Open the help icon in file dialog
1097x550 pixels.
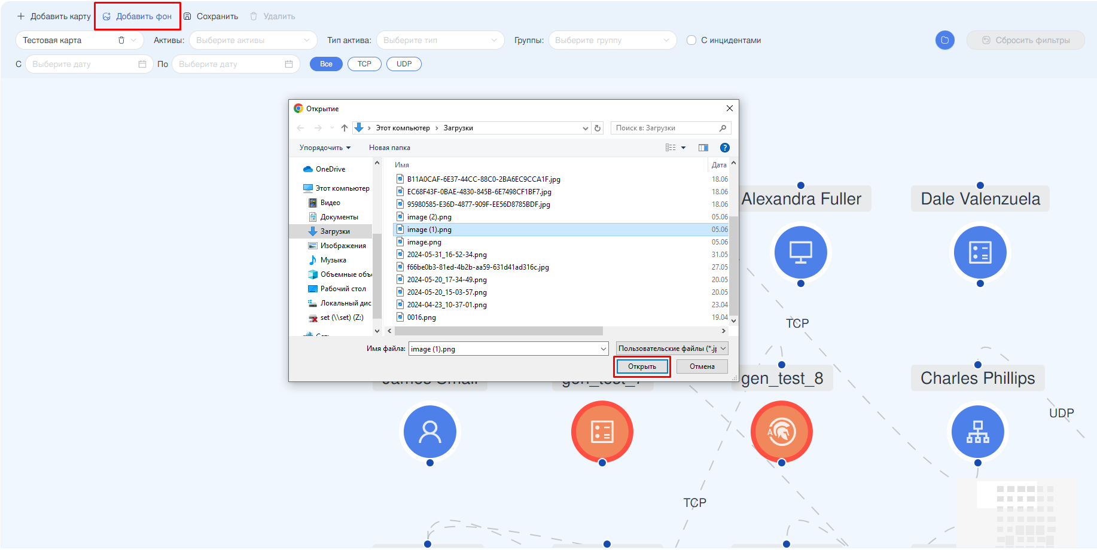[724, 148]
